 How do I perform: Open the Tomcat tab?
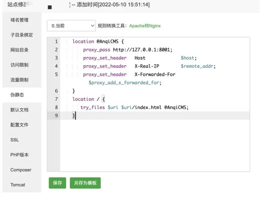(x=18, y=185)
